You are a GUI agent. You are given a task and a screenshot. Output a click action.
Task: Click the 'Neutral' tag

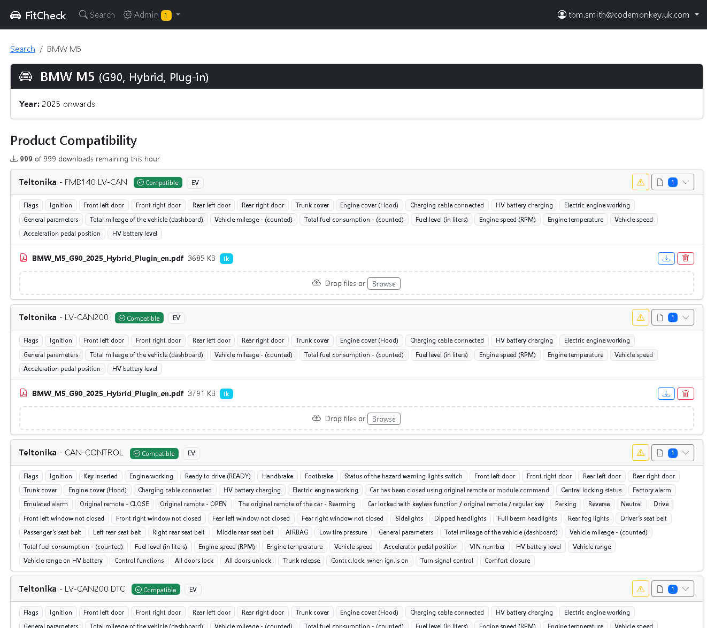tap(631, 504)
